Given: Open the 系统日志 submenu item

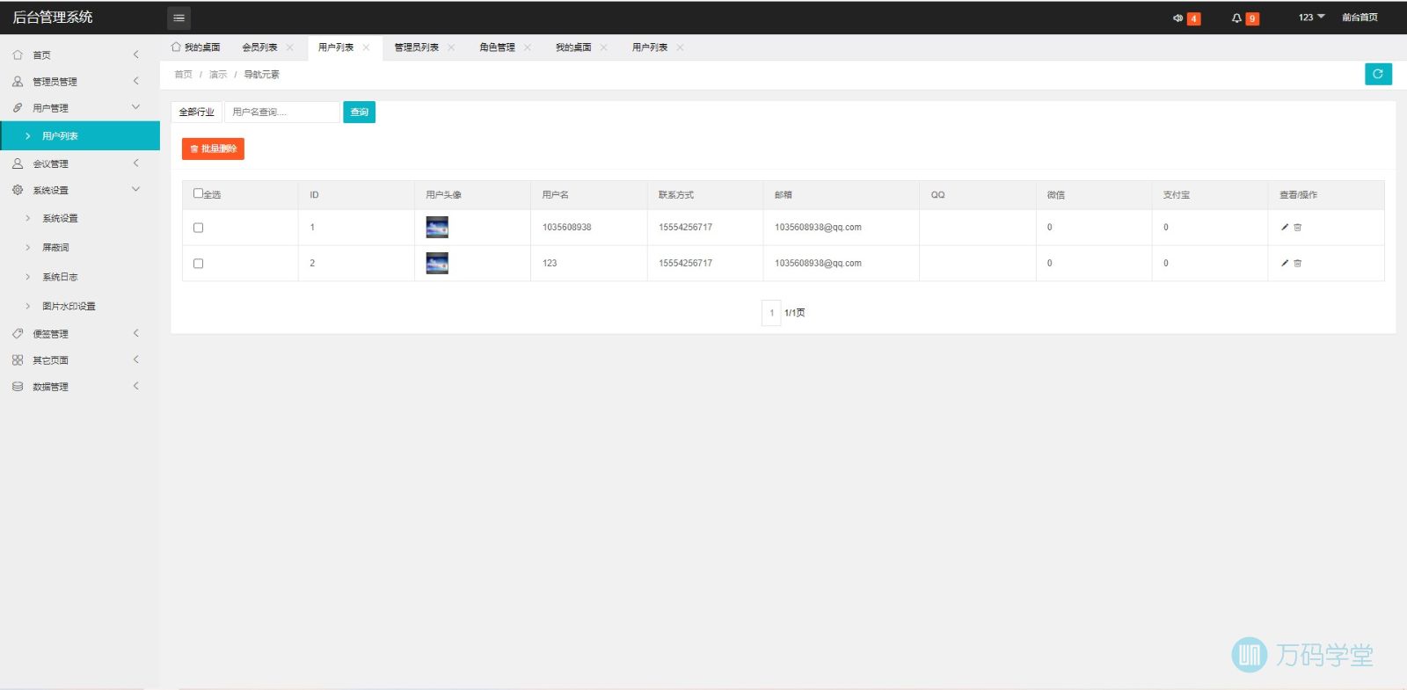Looking at the screenshot, I should pos(60,277).
